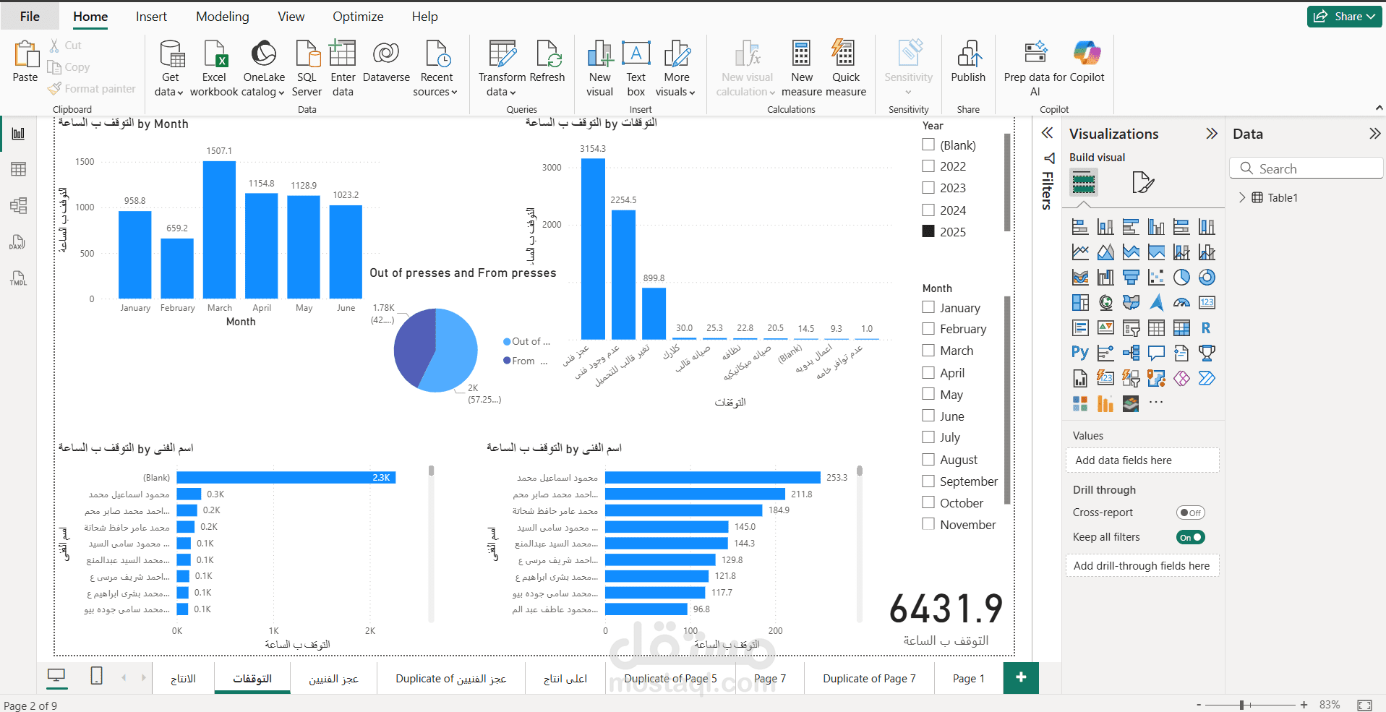The image size is (1386, 712).
Task: Check the January month checkbox
Action: [928, 307]
